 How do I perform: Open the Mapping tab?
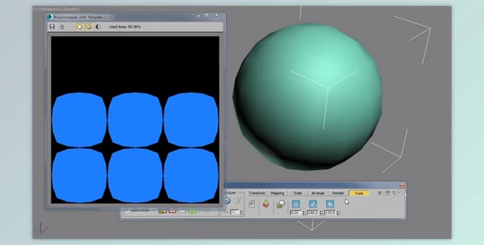tap(277, 193)
